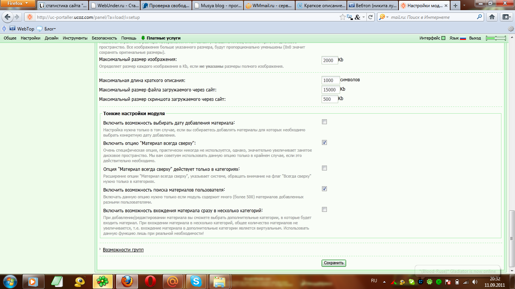The height and width of the screenshot is (289, 515).
Task: Click the search magnifier in the mail.ru box
Action: point(480,17)
